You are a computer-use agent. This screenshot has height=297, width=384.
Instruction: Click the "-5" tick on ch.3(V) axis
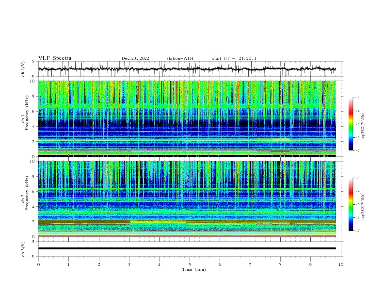32,257
